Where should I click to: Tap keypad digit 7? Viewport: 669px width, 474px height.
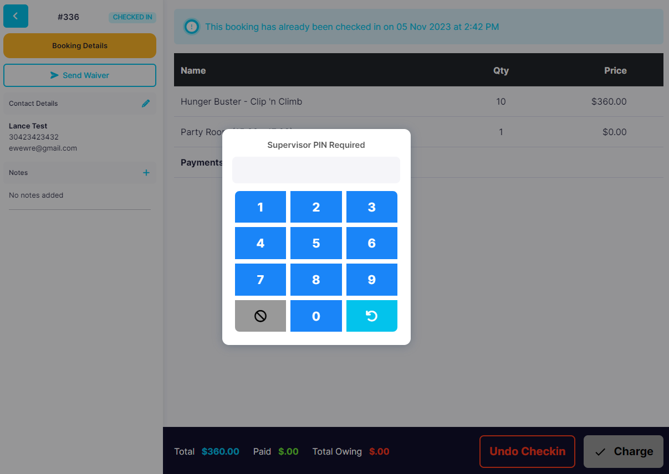261,280
